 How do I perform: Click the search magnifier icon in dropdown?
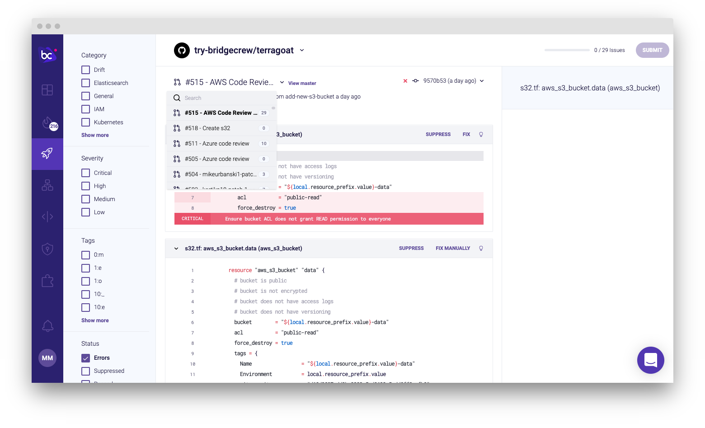(177, 98)
